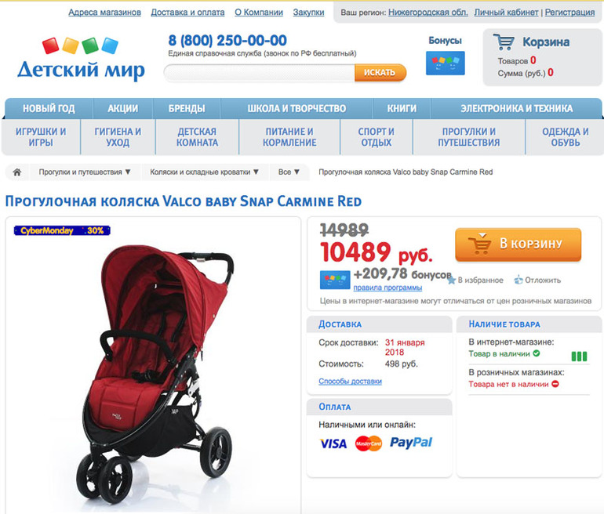Click the Искать search button

(x=380, y=73)
